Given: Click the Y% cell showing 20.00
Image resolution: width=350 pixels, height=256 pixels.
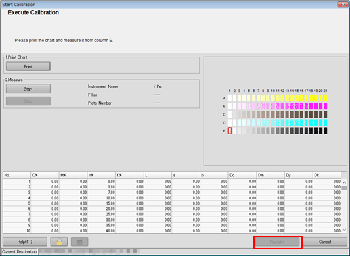Looking at the screenshot, I should point(102,209).
